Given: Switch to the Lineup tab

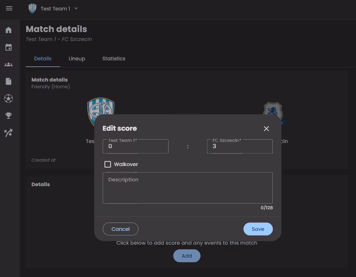Looking at the screenshot, I should click(77, 58).
